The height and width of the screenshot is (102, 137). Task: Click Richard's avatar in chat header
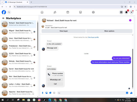44,20
